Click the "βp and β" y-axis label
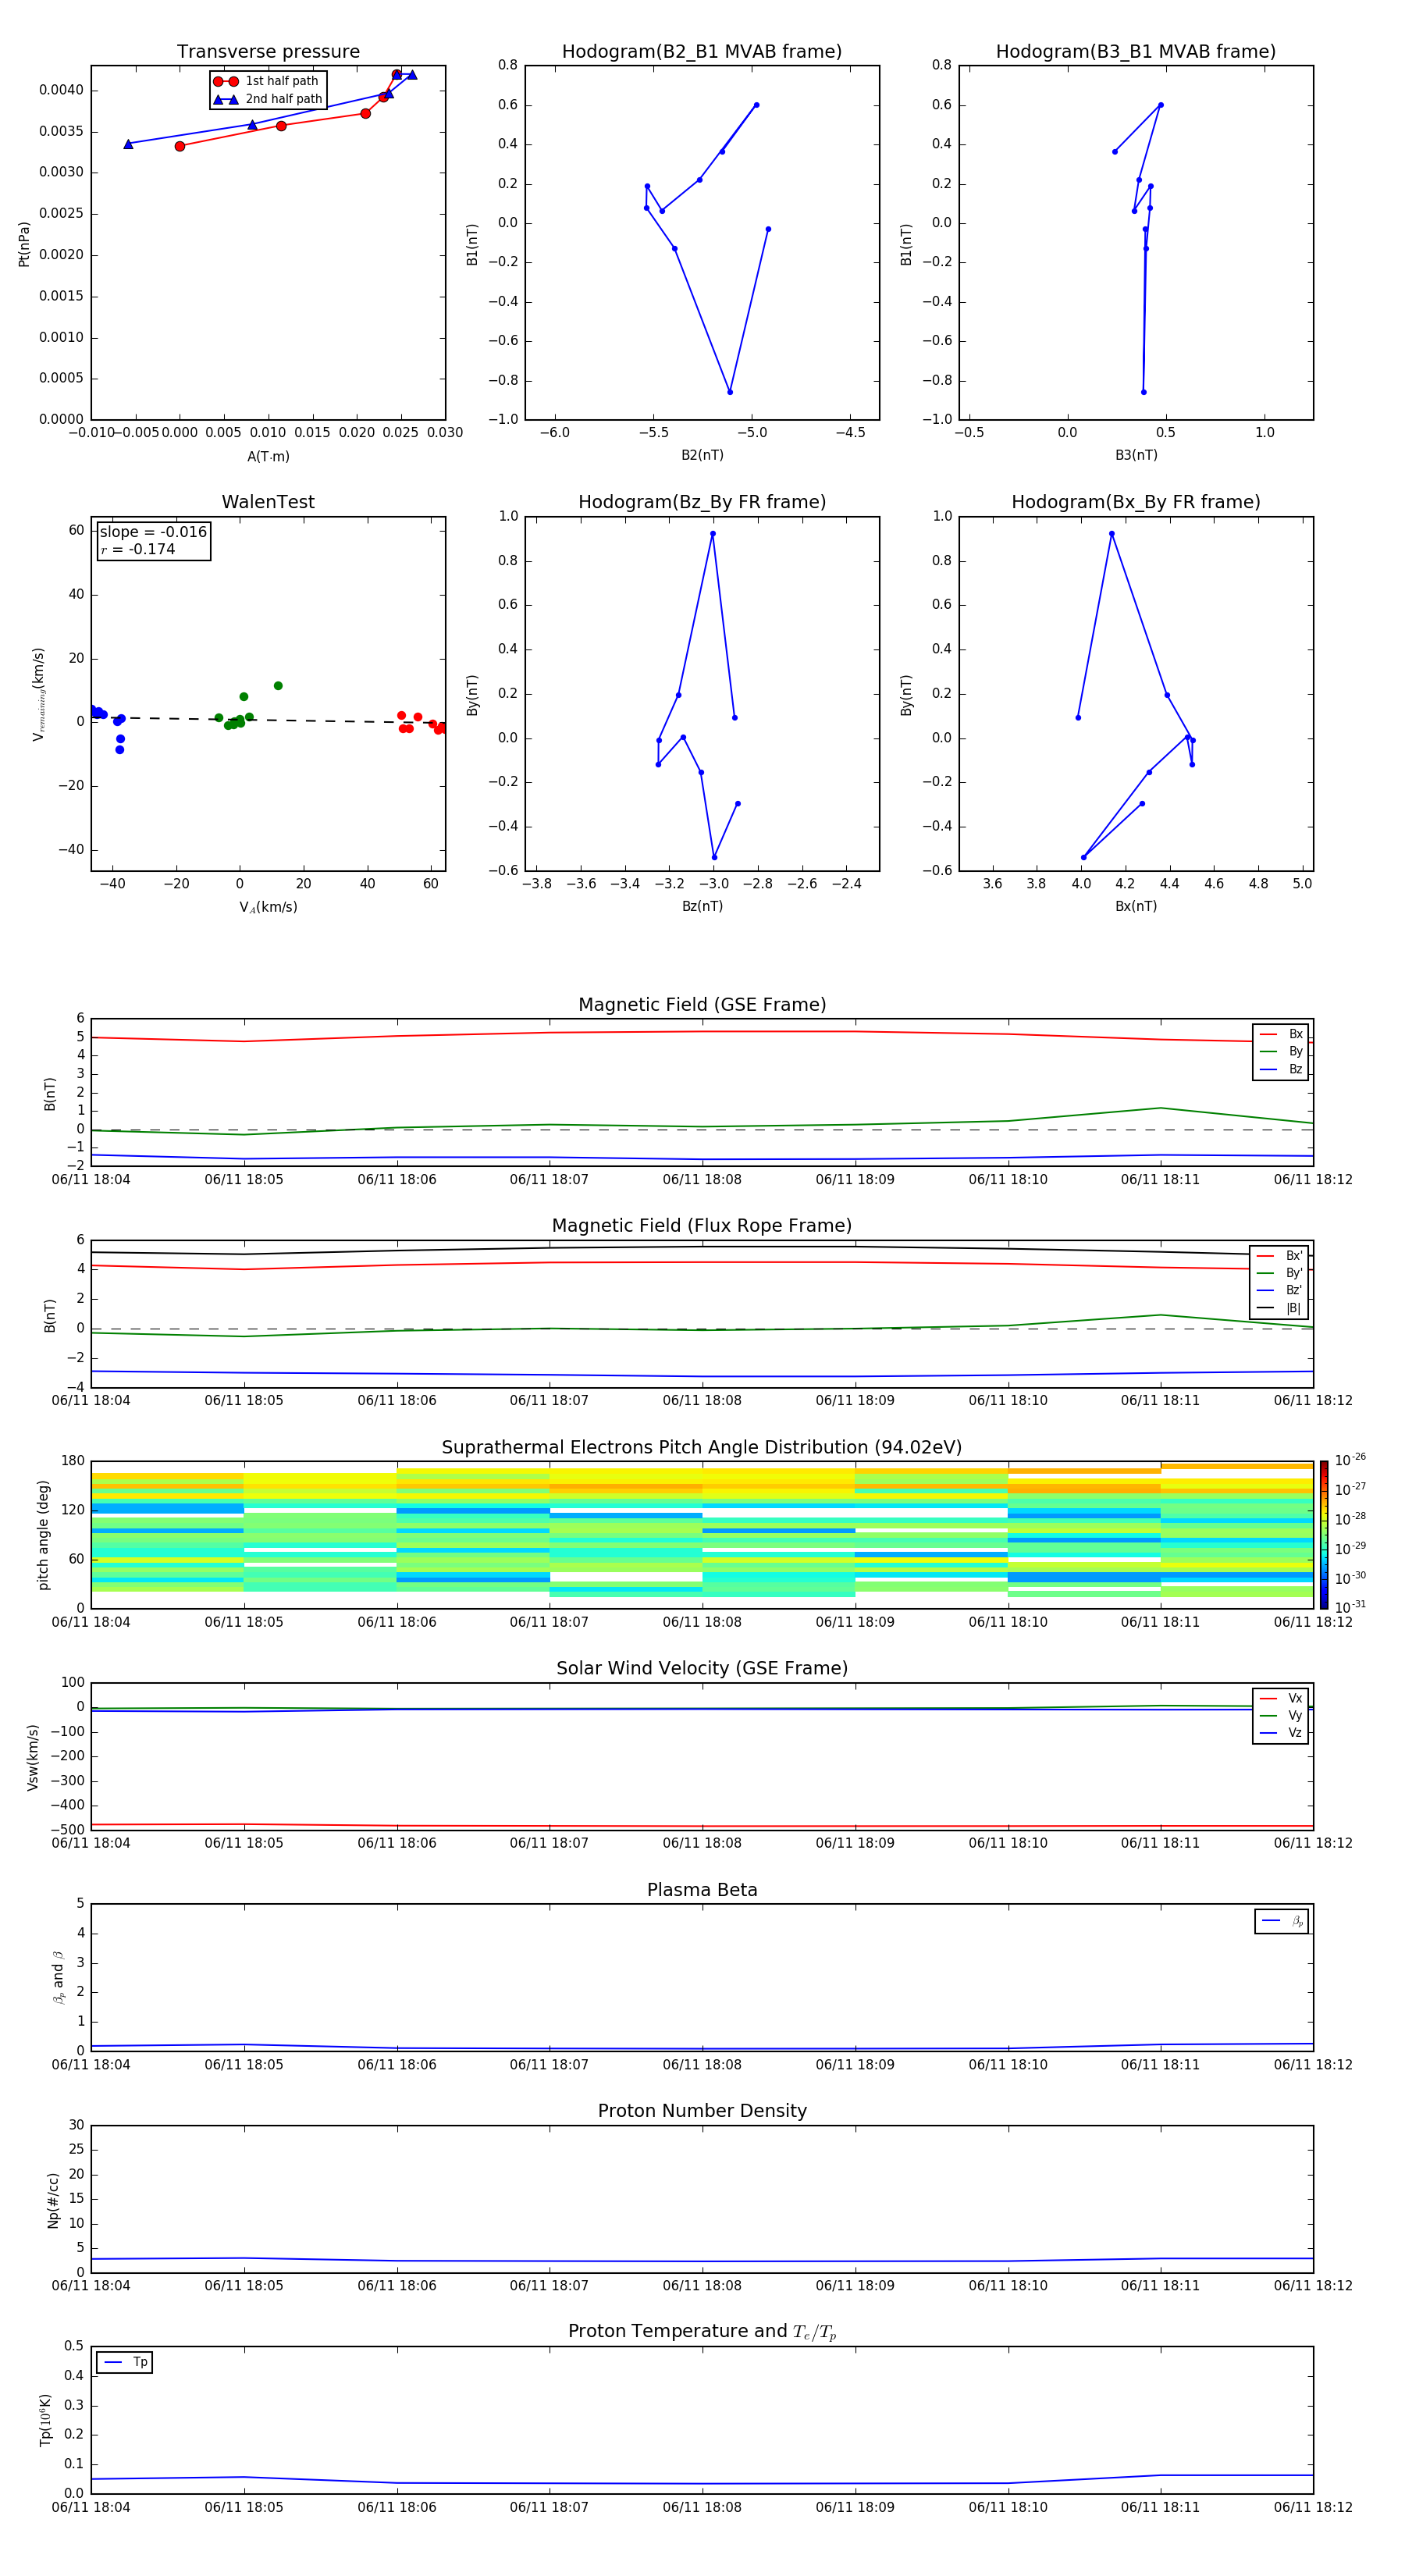Screen dimensions: 1405x2576 (x=59, y=1977)
